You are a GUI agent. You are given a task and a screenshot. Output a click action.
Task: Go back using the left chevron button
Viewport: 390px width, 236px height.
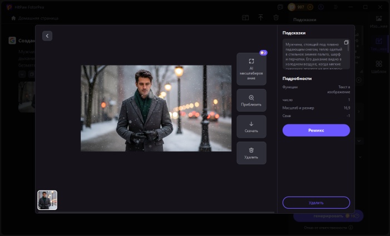pyautogui.click(x=47, y=36)
